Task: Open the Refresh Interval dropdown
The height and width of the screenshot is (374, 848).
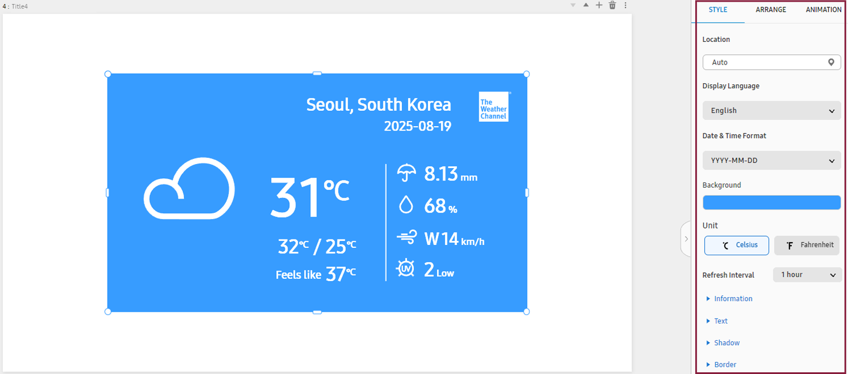Action: click(x=807, y=275)
